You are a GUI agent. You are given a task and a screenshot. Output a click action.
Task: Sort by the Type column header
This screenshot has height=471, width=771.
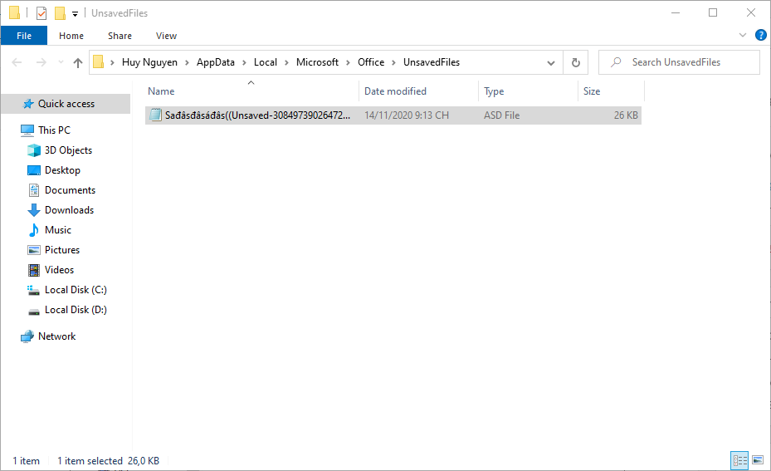coord(528,91)
